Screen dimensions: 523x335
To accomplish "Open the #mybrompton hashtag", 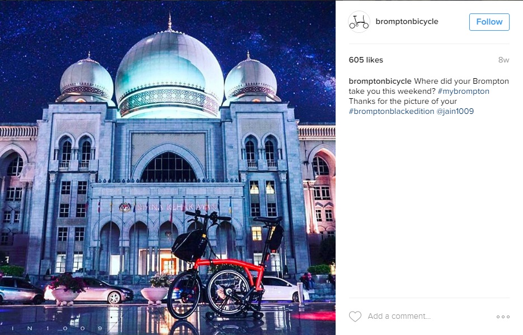I will pos(463,91).
